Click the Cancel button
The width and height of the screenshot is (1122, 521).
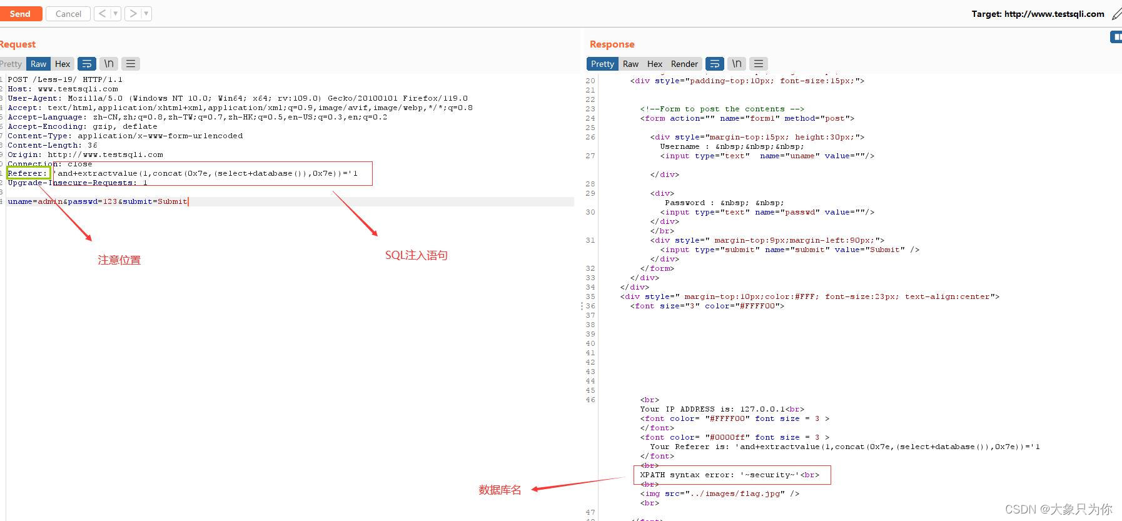click(x=68, y=14)
